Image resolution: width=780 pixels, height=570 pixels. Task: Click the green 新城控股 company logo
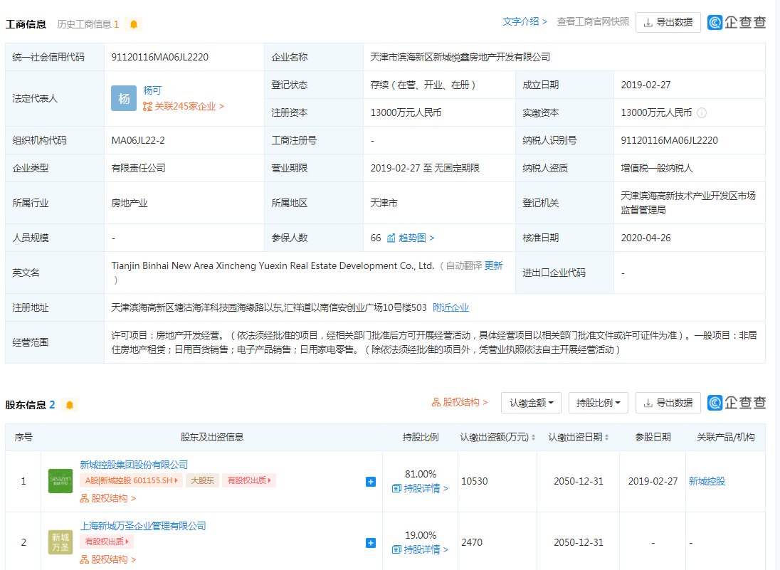(60, 481)
